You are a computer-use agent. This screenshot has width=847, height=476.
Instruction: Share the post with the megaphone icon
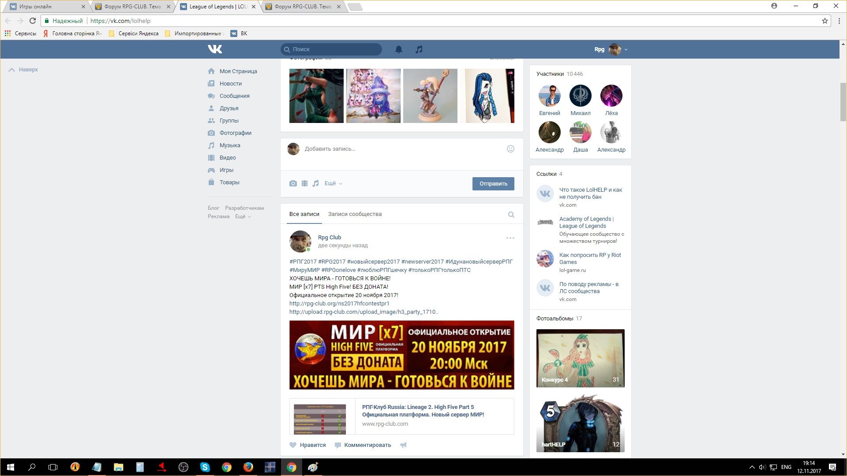point(403,445)
